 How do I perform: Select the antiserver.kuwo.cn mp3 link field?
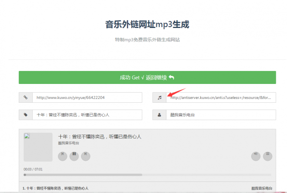[x=221, y=97]
